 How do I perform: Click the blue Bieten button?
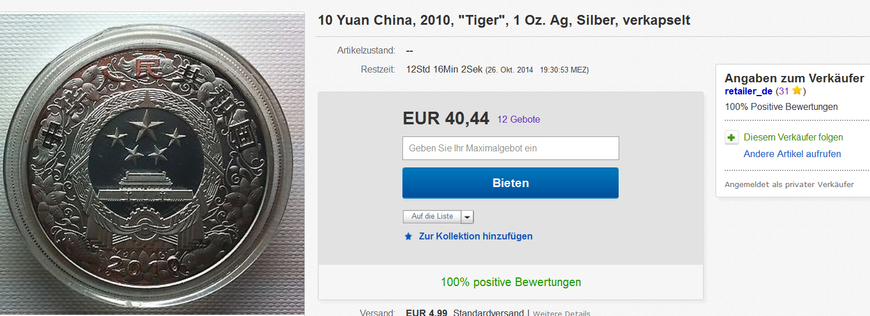[x=510, y=183]
